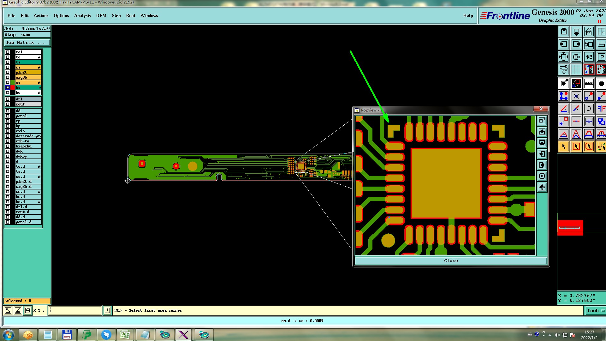Click the grid display icon

tap(576, 69)
